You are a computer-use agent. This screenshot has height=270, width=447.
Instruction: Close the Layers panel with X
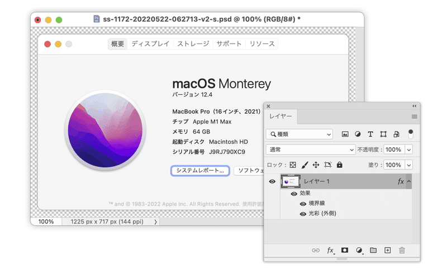[268, 106]
